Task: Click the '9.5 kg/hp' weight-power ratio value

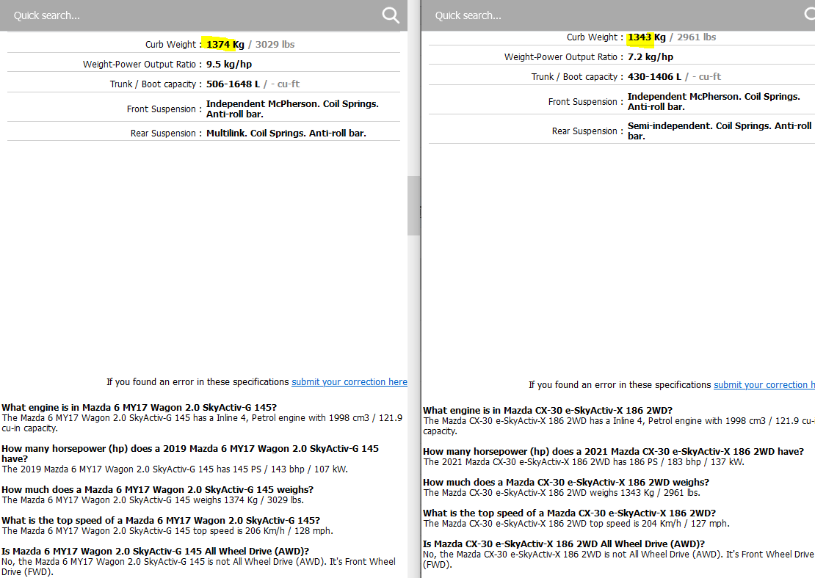Action: 229,64
